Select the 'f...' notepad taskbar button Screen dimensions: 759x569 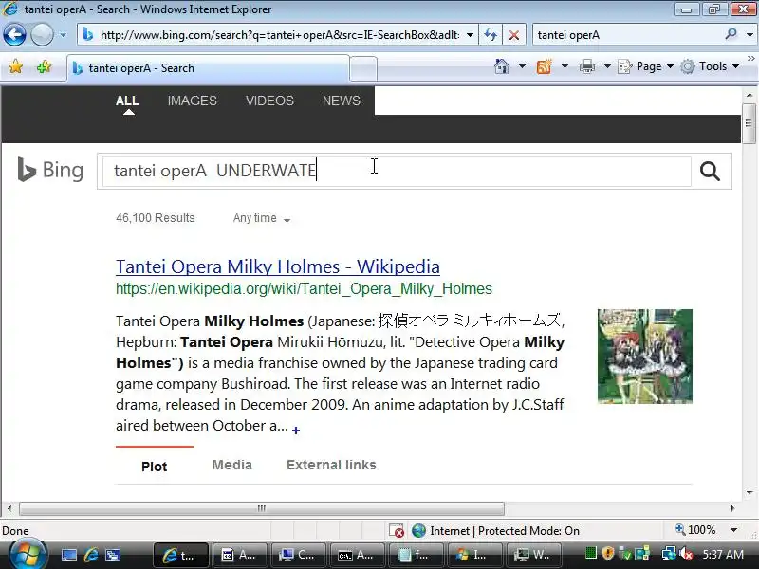[416, 556]
